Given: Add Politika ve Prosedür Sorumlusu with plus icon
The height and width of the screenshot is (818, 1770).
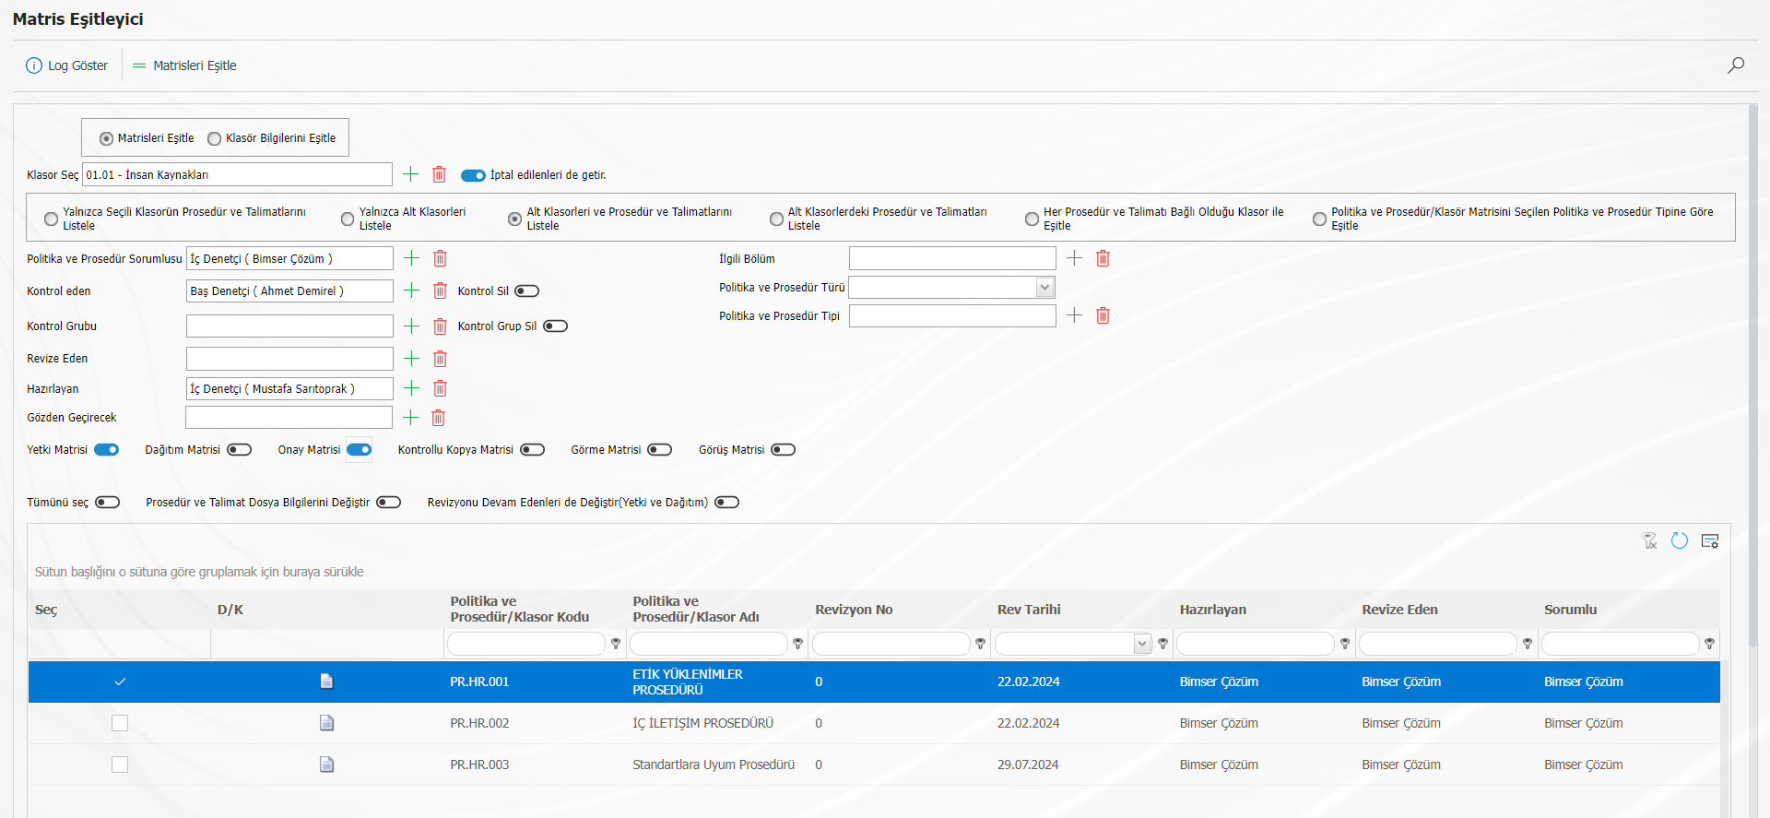Looking at the screenshot, I should (412, 258).
